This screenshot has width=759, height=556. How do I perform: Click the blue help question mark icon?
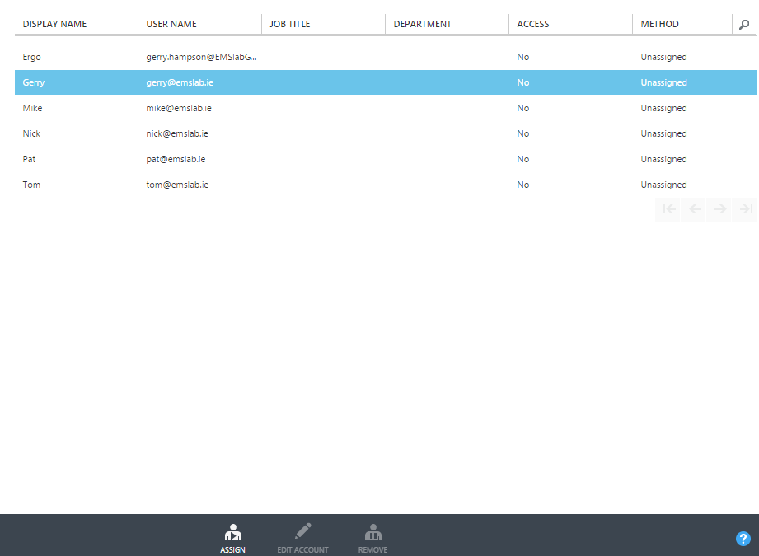pyautogui.click(x=743, y=539)
